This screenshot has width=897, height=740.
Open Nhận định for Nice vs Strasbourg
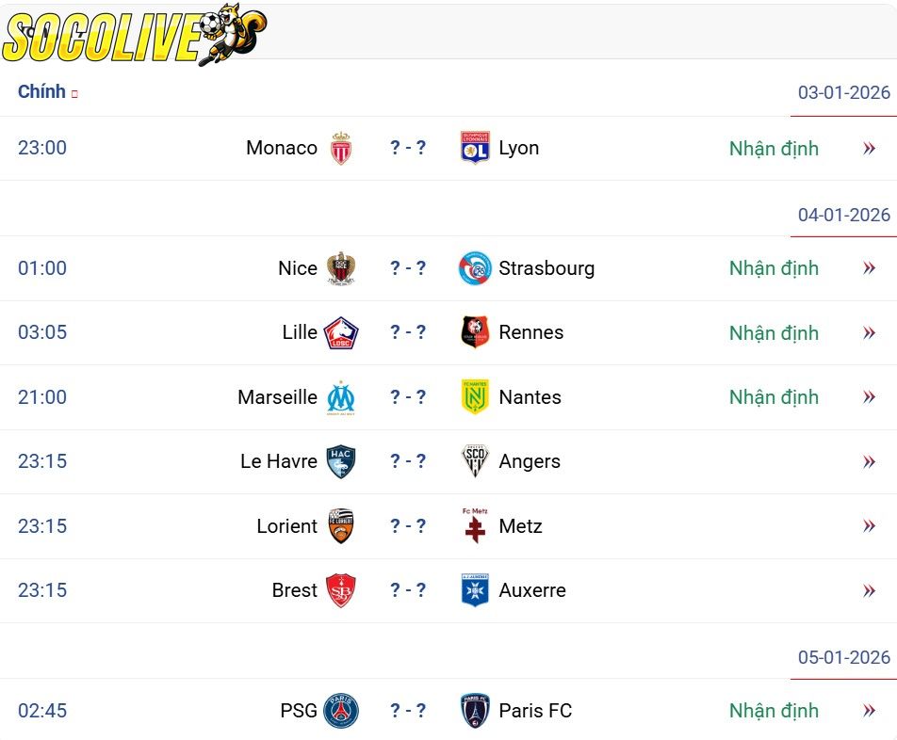(774, 268)
